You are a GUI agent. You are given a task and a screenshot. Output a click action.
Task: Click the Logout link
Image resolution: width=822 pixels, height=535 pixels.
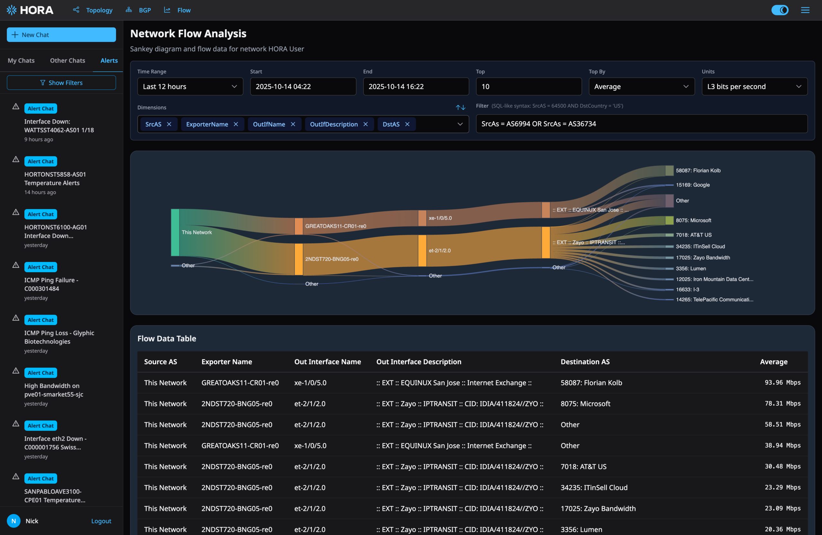pyautogui.click(x=101, y=521)
